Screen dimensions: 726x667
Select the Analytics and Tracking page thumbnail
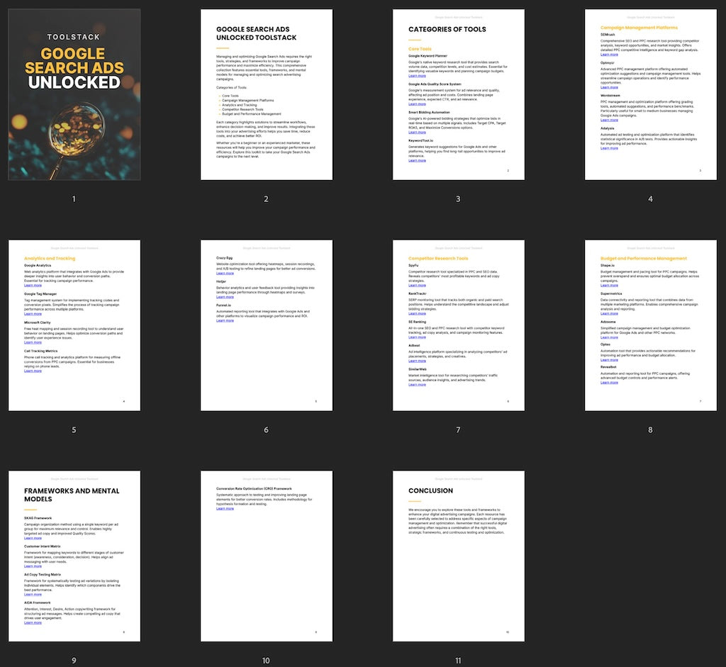coord(74,325)
